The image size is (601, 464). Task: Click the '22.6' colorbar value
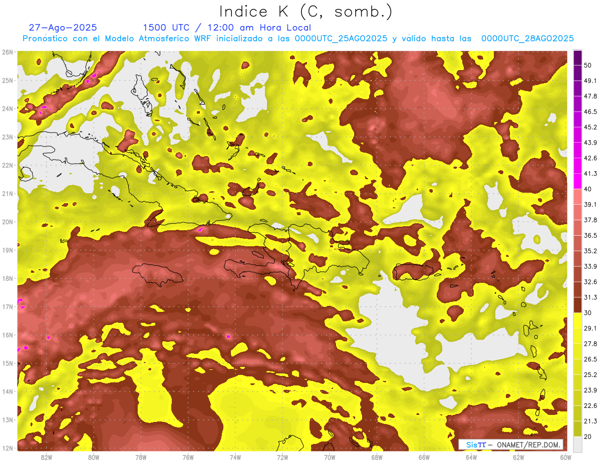[590, 405]
